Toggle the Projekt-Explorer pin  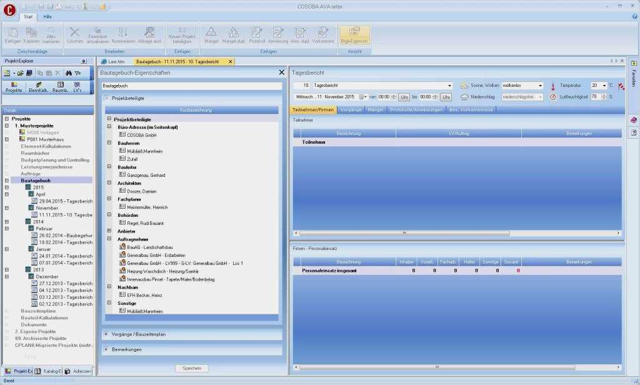pos(84,61)
